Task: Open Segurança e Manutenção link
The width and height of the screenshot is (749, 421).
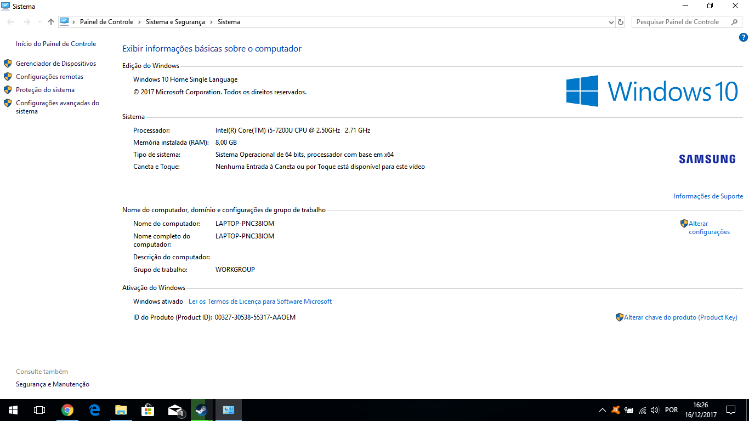Action: (53, 384)
